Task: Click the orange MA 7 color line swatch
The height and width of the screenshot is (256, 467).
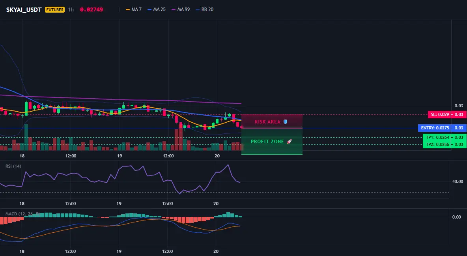Action: click(x=128, y=9)
